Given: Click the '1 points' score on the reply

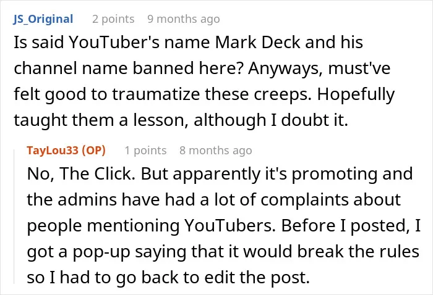Looking at the screenshot, I should 145,151.
